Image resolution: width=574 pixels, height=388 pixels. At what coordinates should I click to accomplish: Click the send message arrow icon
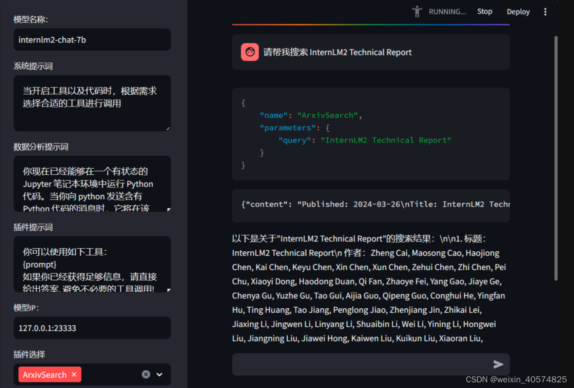498,365
